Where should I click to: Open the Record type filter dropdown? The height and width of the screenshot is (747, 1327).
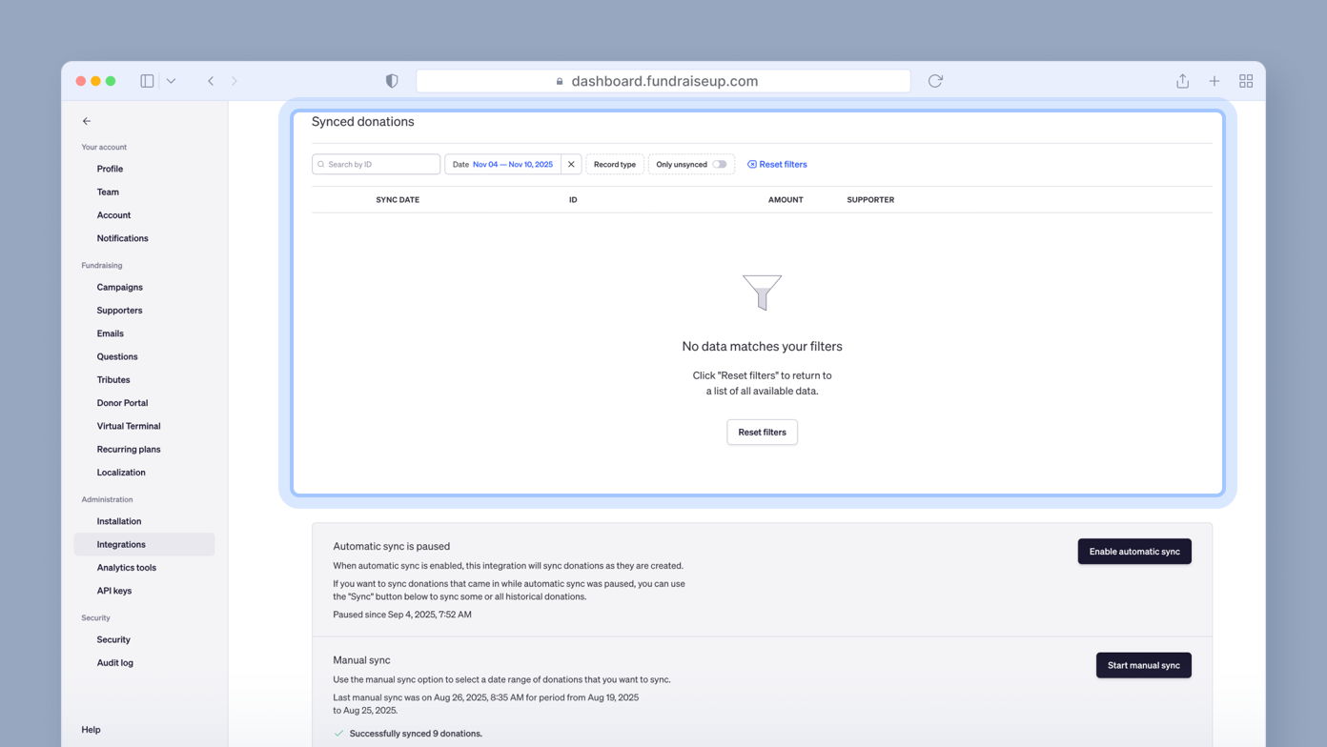pos(615,164)
